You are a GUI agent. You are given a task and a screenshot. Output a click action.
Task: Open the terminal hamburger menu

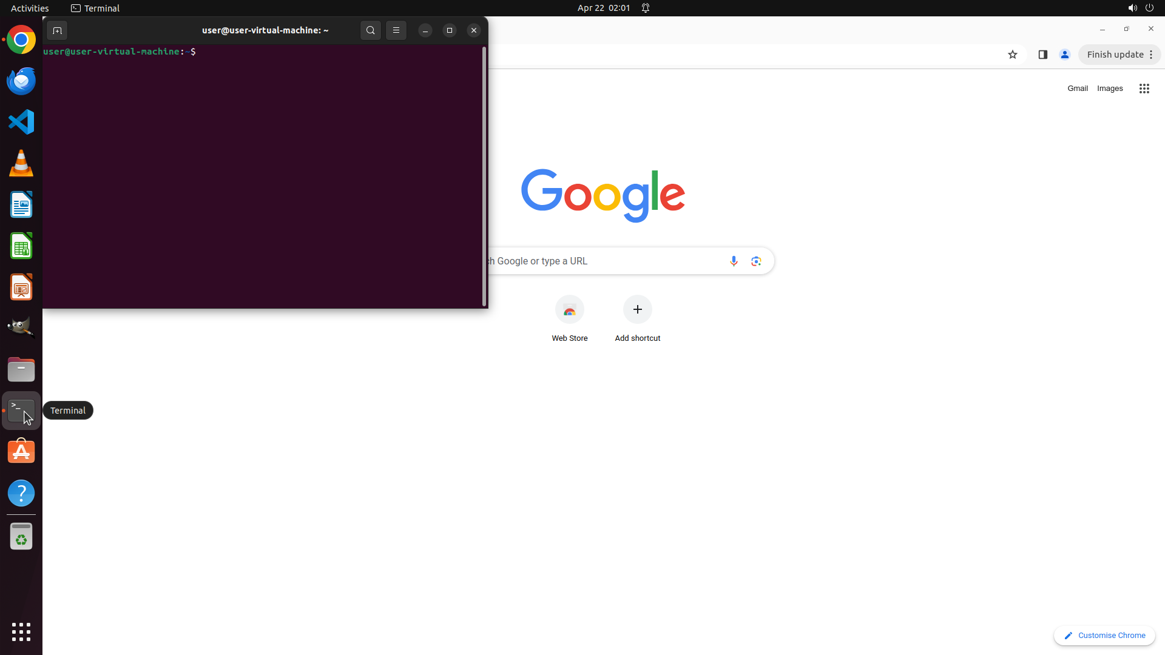point(396,30)
